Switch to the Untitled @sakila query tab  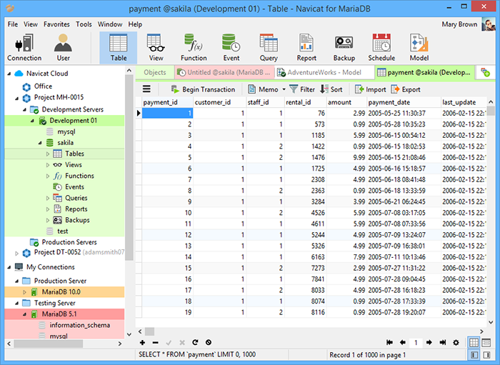pos(224,72)
